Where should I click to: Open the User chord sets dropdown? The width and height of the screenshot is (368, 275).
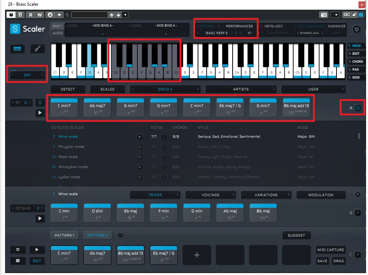coord(313,89)
